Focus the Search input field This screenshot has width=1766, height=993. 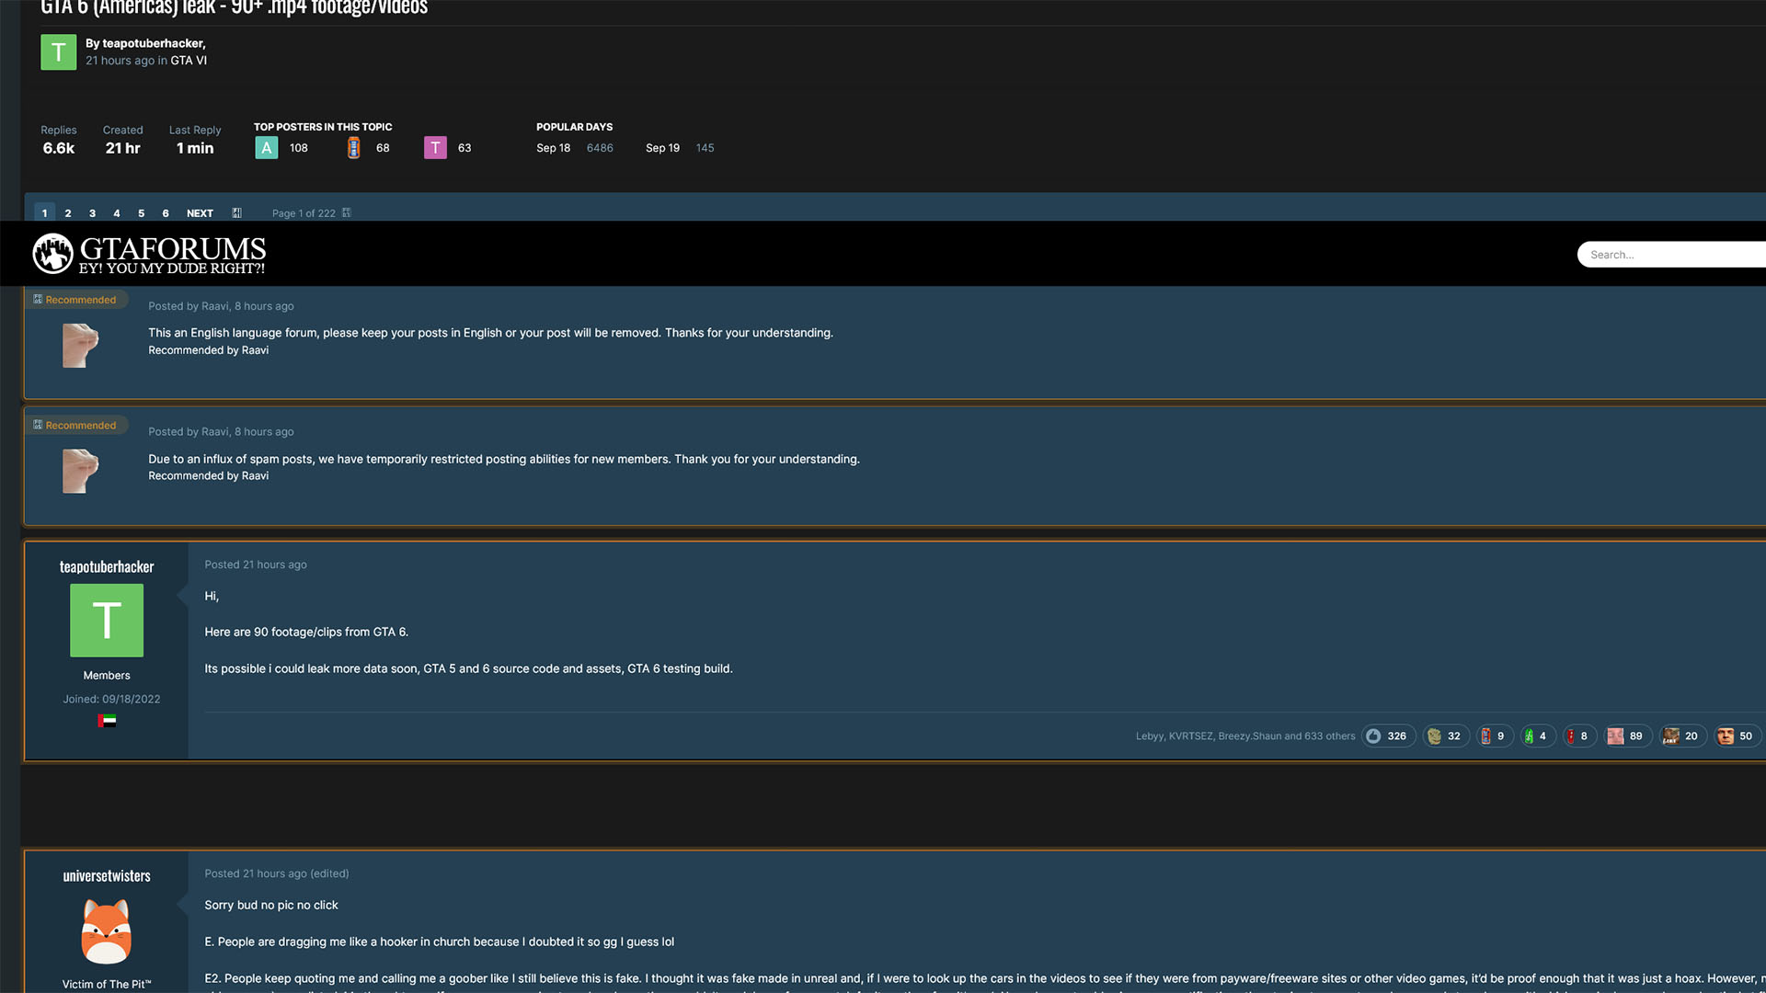pos(1671,255)
